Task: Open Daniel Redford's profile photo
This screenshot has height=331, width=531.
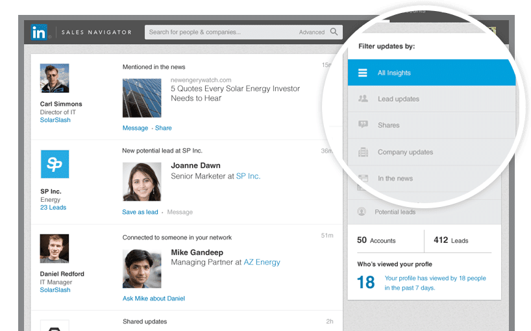Action: [55, 249]
